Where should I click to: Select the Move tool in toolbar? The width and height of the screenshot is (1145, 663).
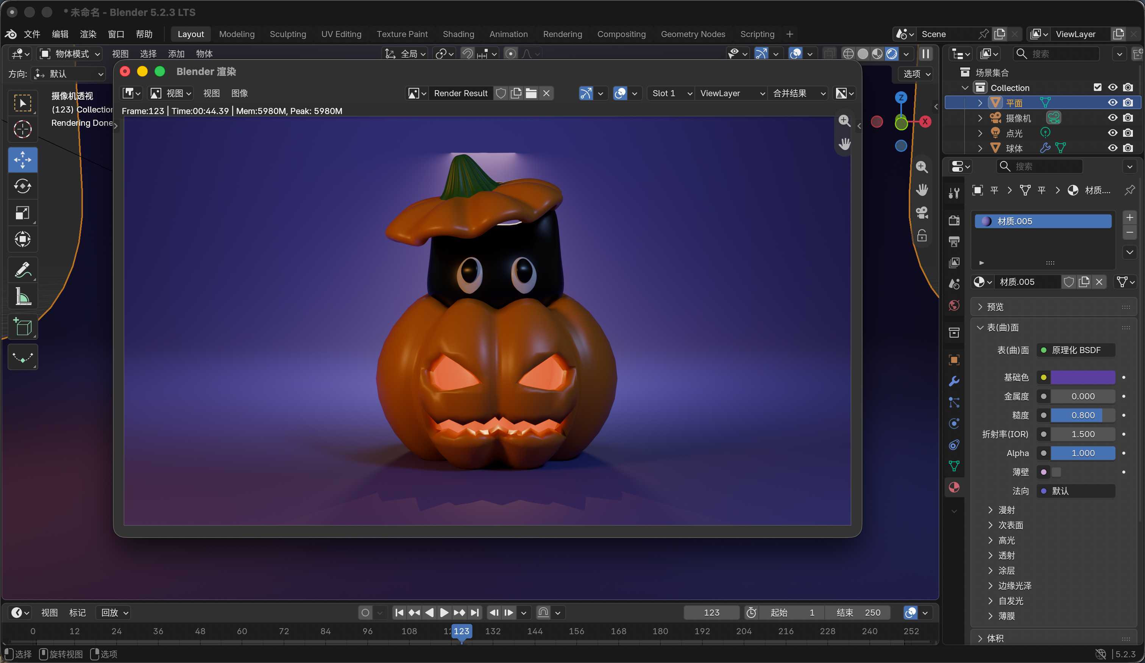point(23,160)
